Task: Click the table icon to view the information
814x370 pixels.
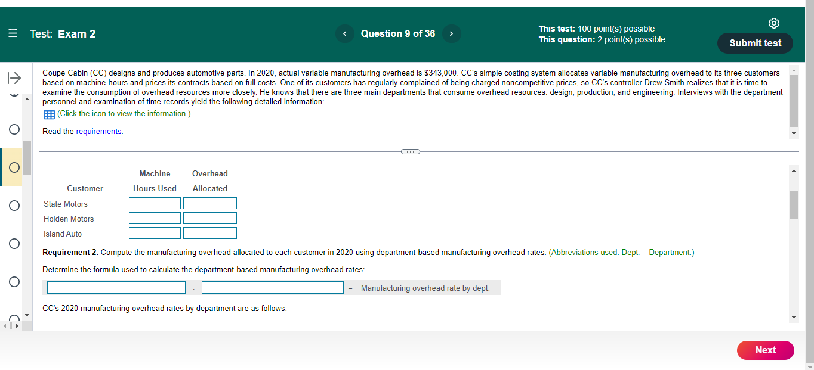Action: [48, 114]
